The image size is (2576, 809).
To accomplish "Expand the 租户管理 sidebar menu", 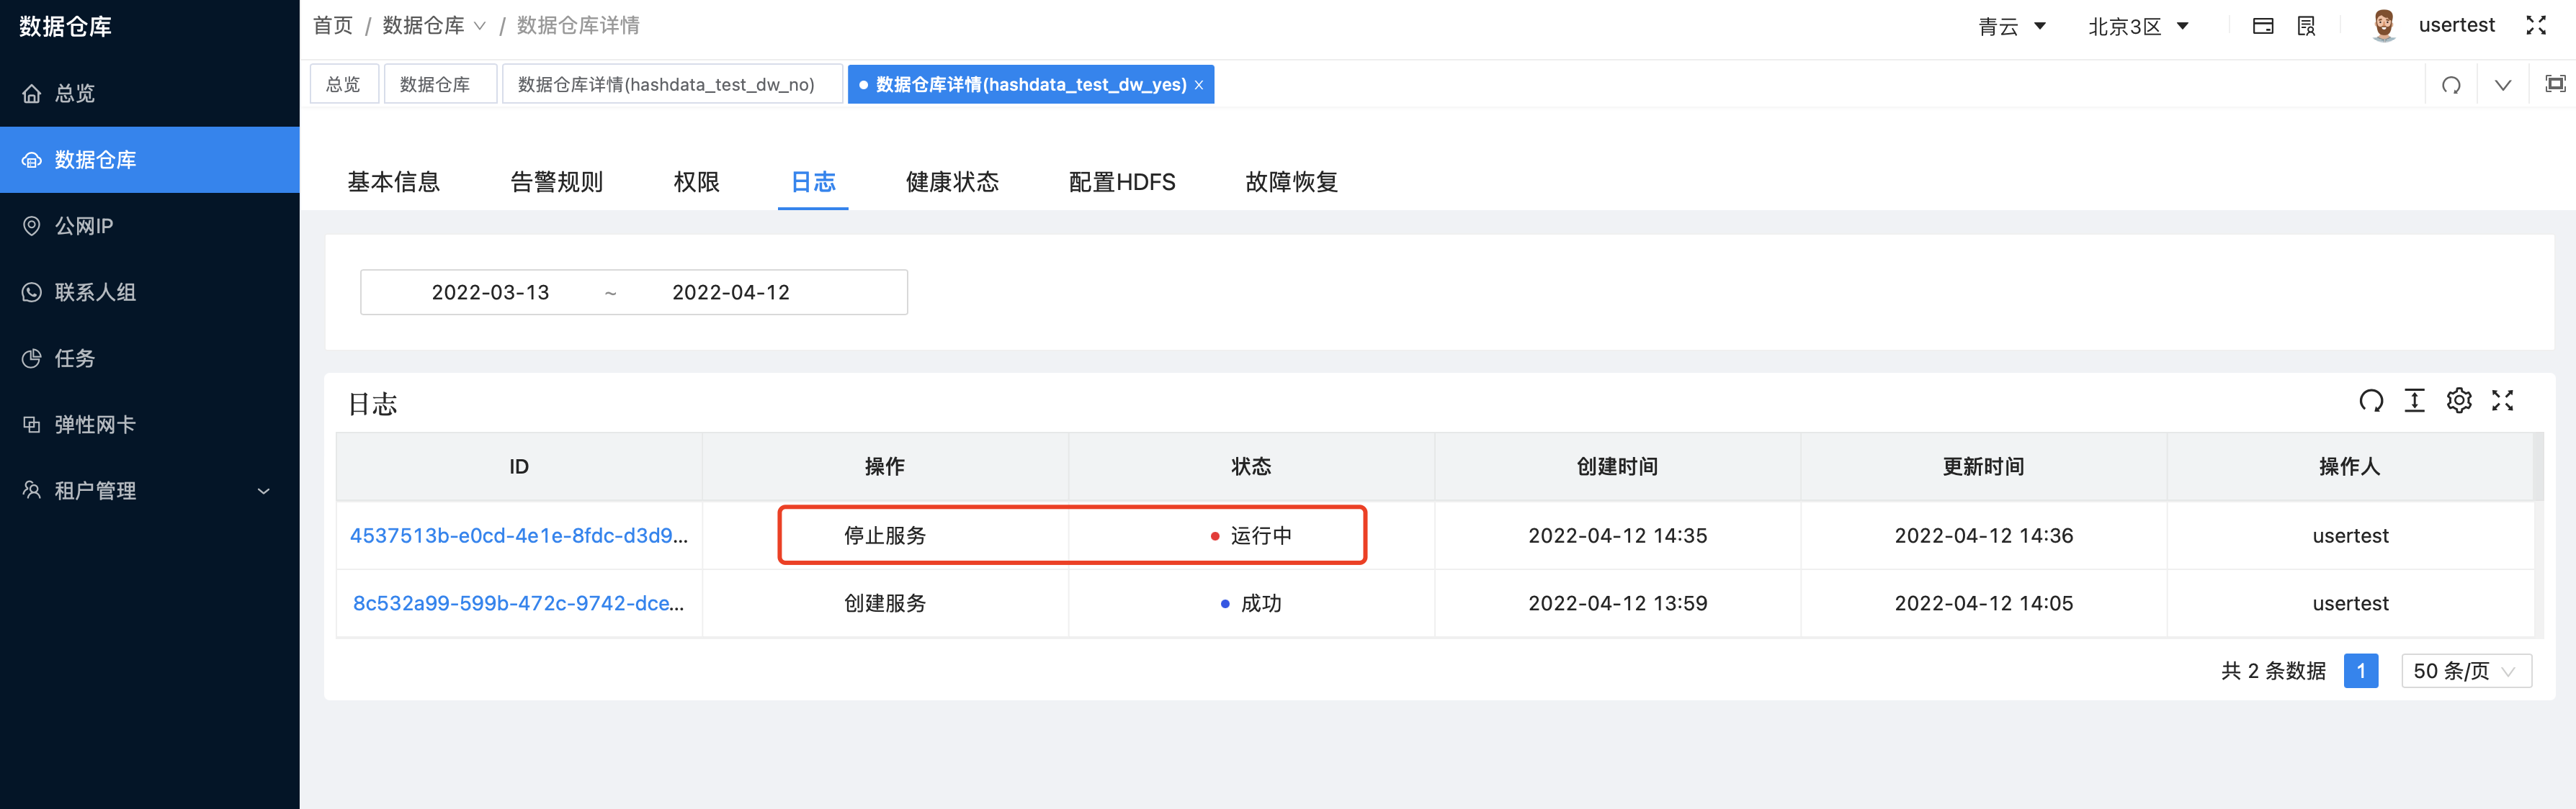I will tap(95, 489).
